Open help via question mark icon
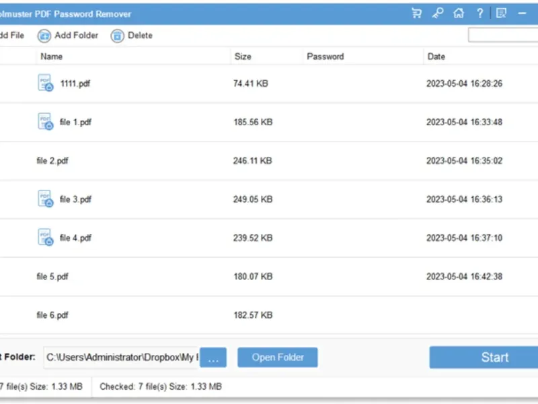The height and width of the screenshot is (404, 538). pos(480,13)
